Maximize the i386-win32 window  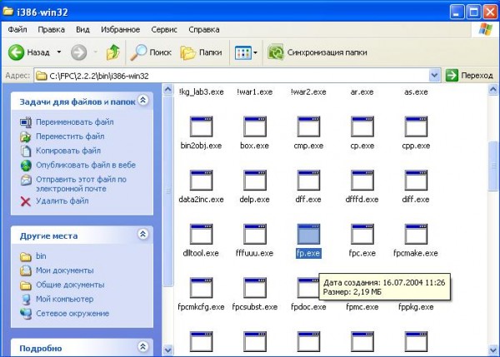click(473, 12)
